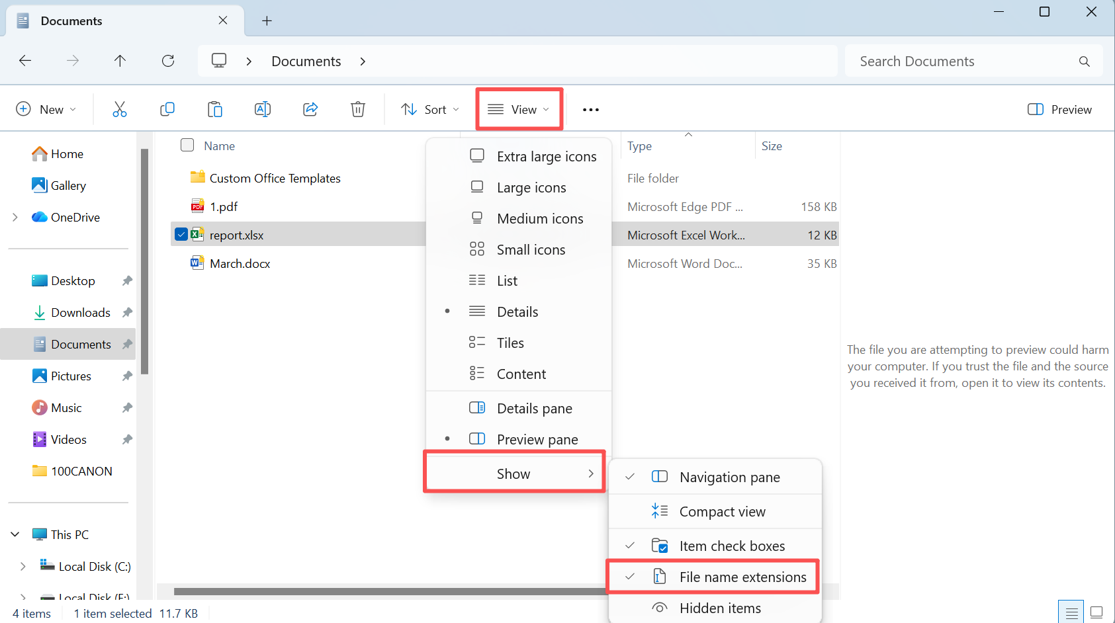
Task: Click the 1.pdf file icon
Action: (197, 206)
